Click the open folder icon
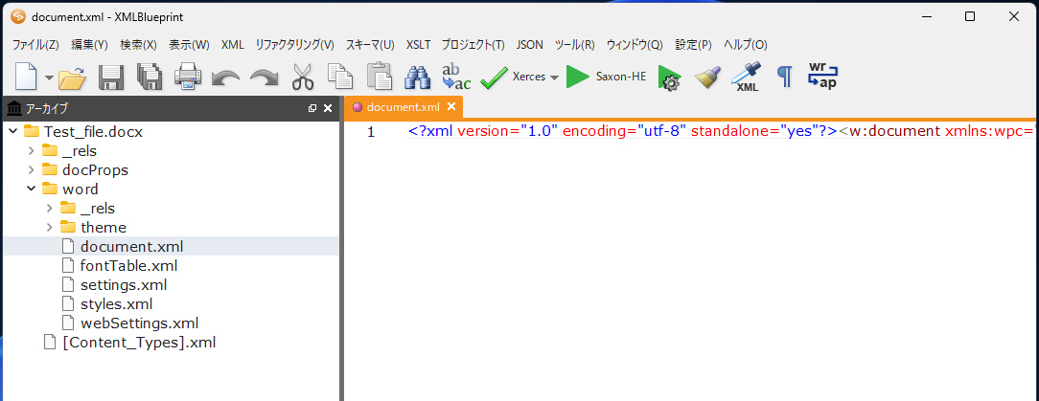The image size is (1039, 401). (72, 78)
